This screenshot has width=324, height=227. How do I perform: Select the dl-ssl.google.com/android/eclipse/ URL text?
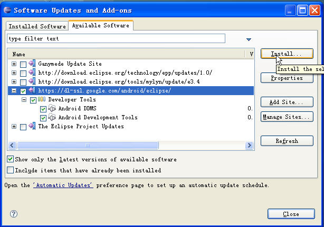click(x=104, y=90)
